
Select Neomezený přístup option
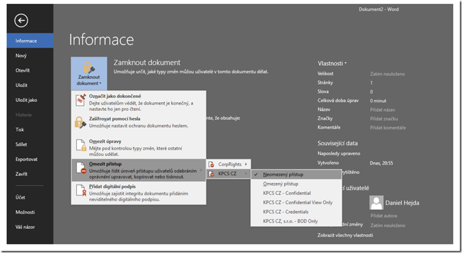point(296,174)
